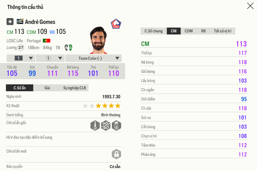This screenshot has height=171, width=257.
Task: Switch to the Giá tab
Action: (x=47, y=88)
